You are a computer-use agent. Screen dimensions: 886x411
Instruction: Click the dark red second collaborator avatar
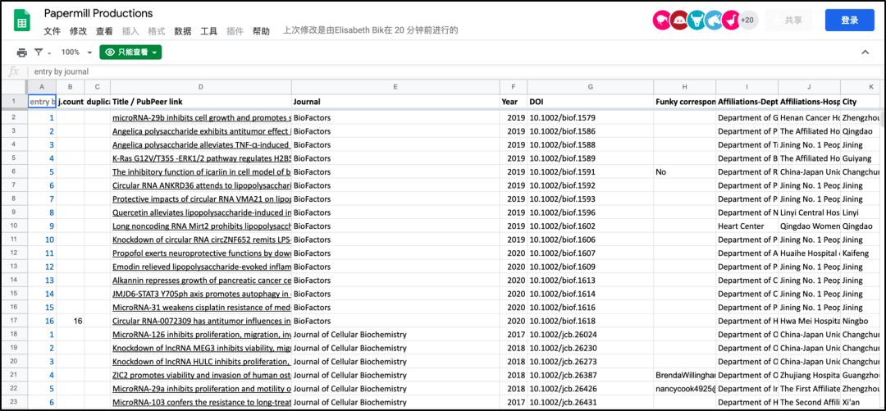(679, 21)
